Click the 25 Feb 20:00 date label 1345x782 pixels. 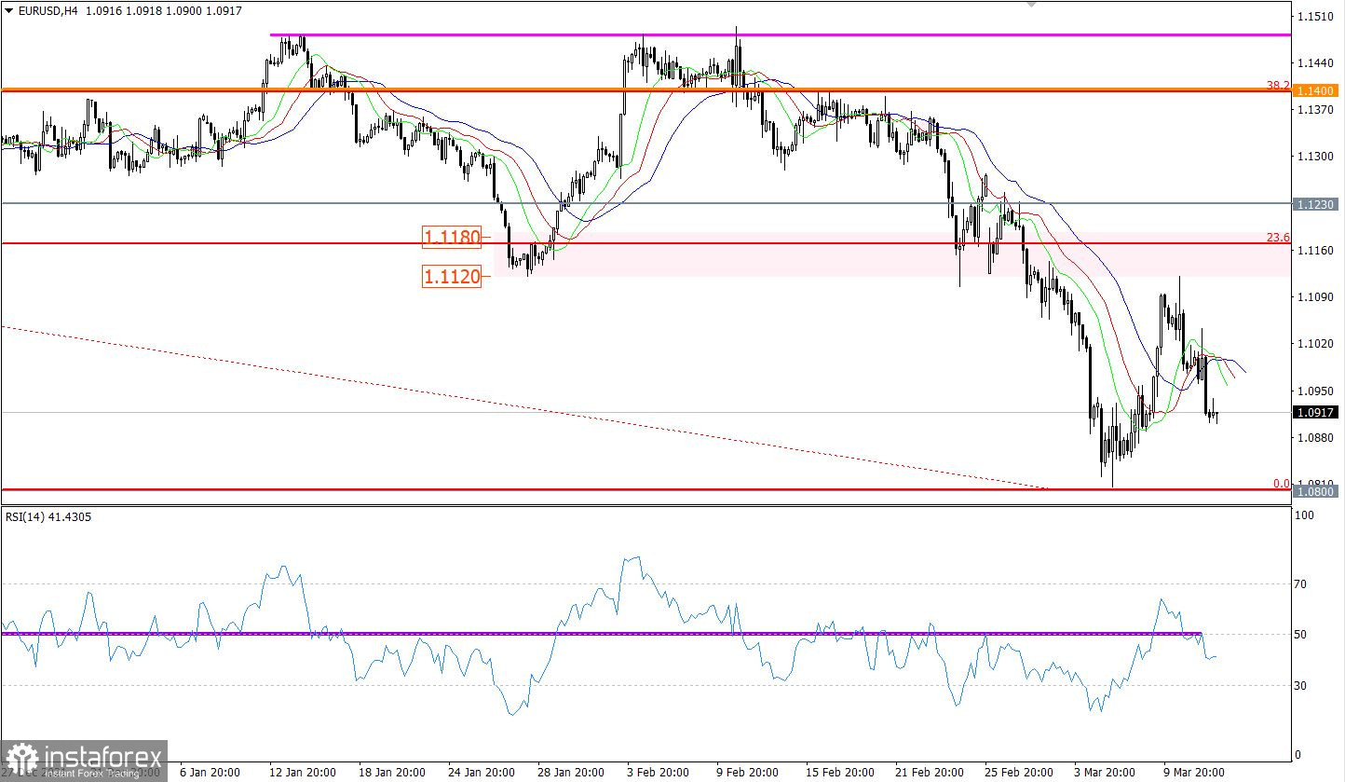pos(1021,773)
